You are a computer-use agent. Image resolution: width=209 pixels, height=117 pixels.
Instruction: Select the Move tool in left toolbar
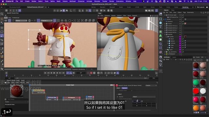tap(2, 28)
